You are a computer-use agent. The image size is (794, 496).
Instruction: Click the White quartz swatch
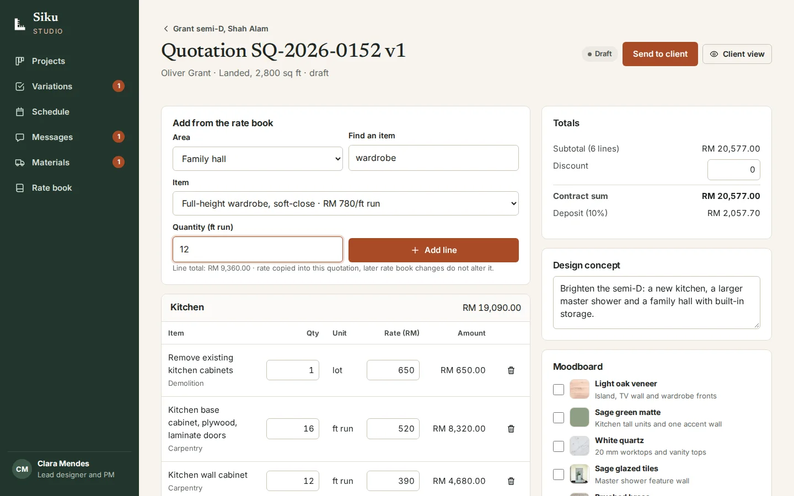[580, 445]
